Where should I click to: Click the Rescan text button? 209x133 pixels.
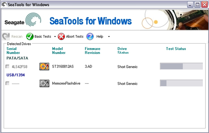pyautogui.click(x=17, y=36)
